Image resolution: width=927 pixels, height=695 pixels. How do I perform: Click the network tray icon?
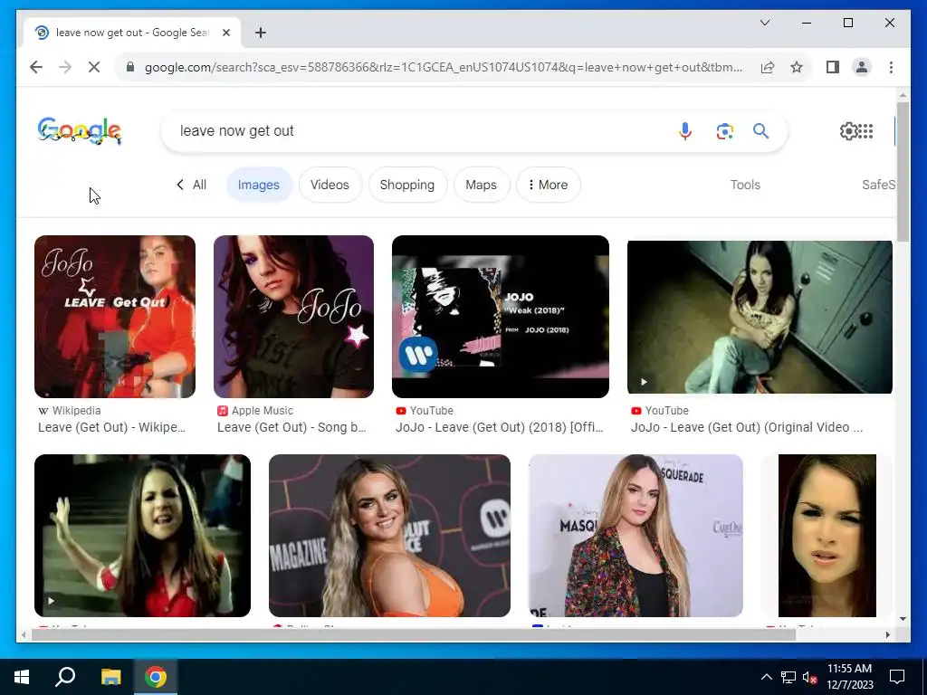pyautogui.click(x=788, y=677)
